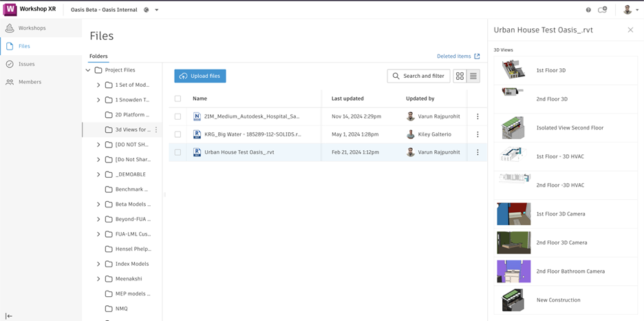Open options for 3d Views for... folder

click(x=155, y=130)
